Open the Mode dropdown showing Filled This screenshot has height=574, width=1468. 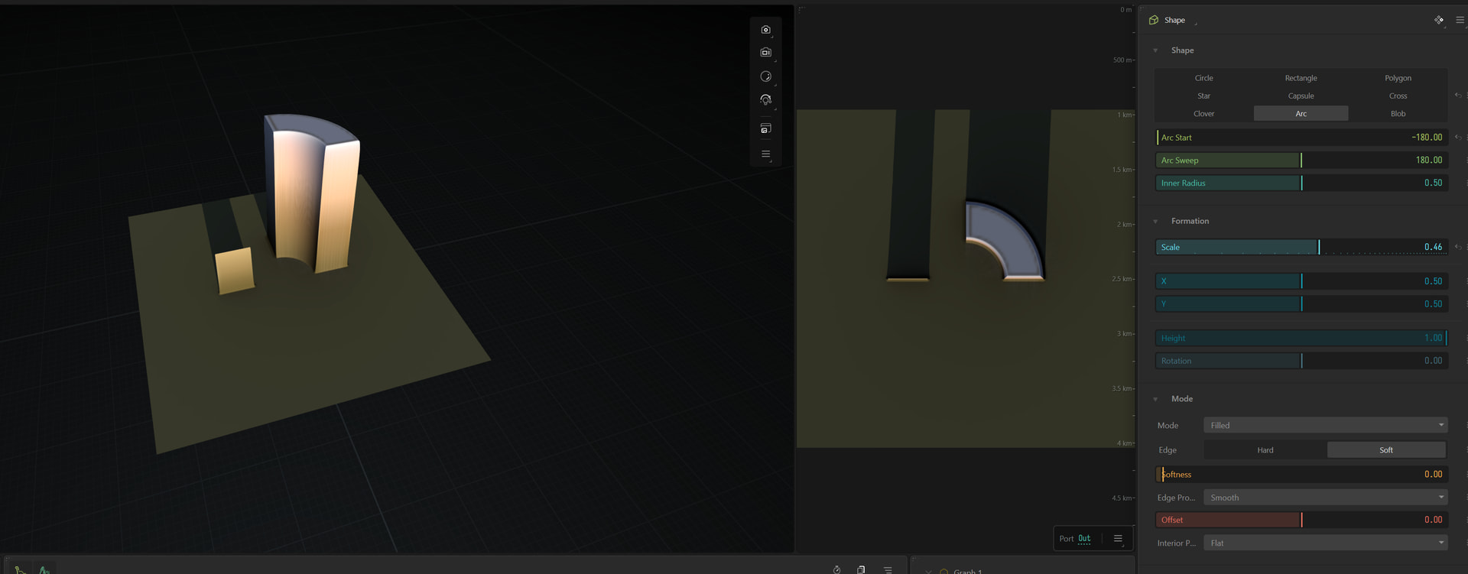click(x=1326, y=425)
